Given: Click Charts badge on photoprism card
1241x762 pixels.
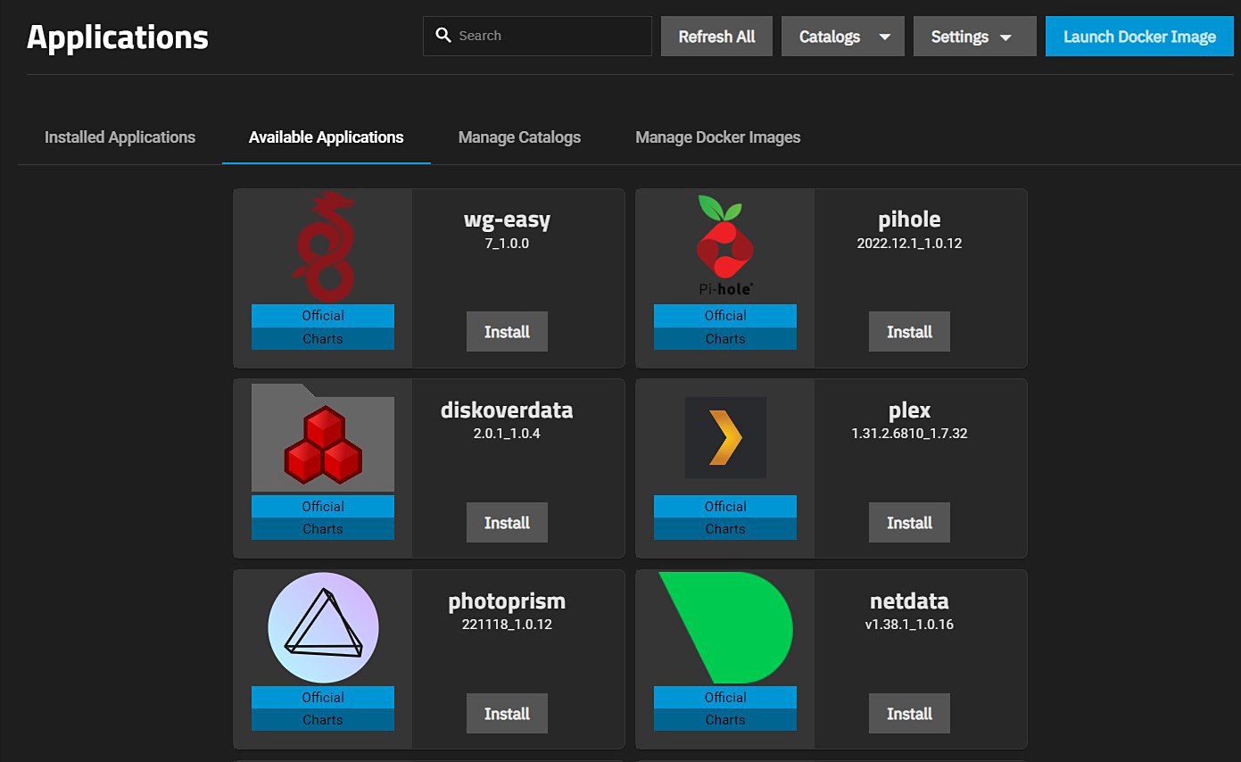Looking at the screenshot, I should point(323,720).
